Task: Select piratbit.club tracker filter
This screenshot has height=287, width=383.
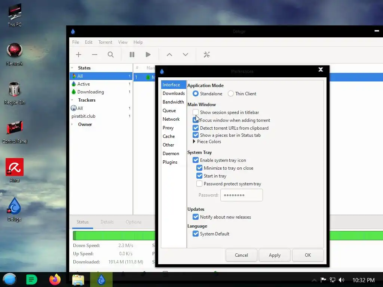Action: point(101,116)
